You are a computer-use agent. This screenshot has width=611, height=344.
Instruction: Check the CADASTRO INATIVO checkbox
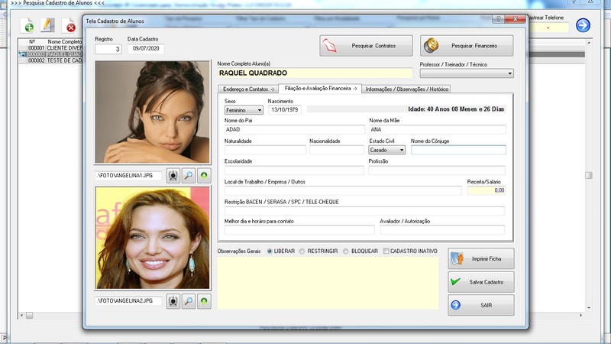386,251
